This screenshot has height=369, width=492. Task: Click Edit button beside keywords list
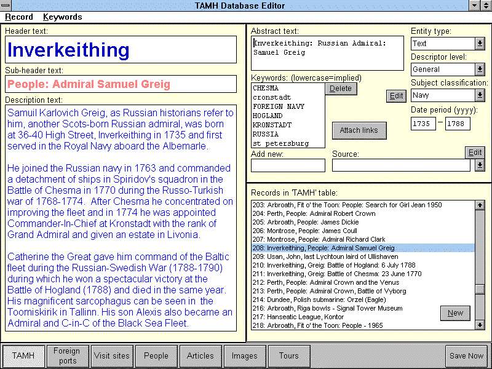(396, 96)
